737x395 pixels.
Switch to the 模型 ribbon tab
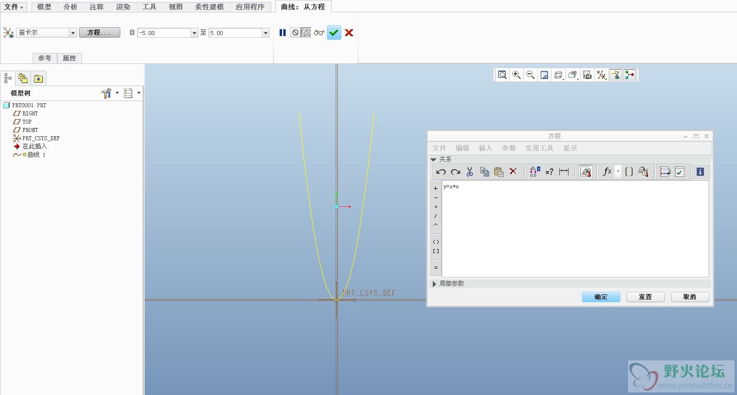point(44,7)
